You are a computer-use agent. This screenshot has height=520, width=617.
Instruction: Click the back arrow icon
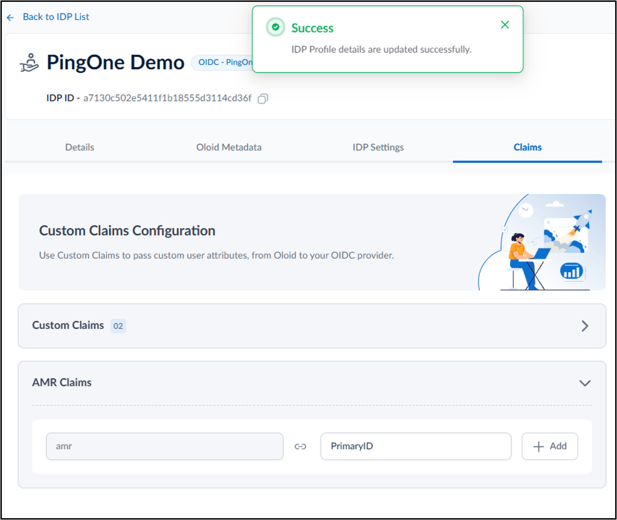click(x=11, y=18)
